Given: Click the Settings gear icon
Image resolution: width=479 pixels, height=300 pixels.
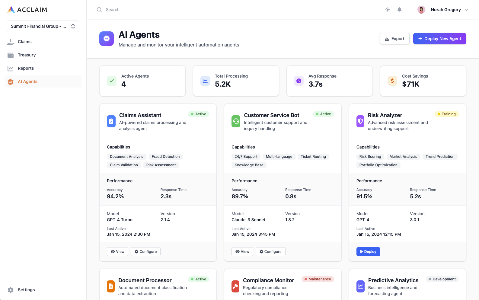Looking at the screenshot, I should click(x=11, y=290).
